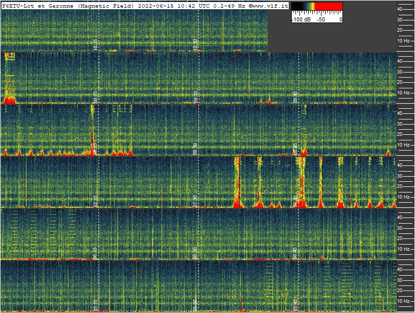Click the 10 Hz label on topmost axis
The image size is (415, 313).
[403, 40]
